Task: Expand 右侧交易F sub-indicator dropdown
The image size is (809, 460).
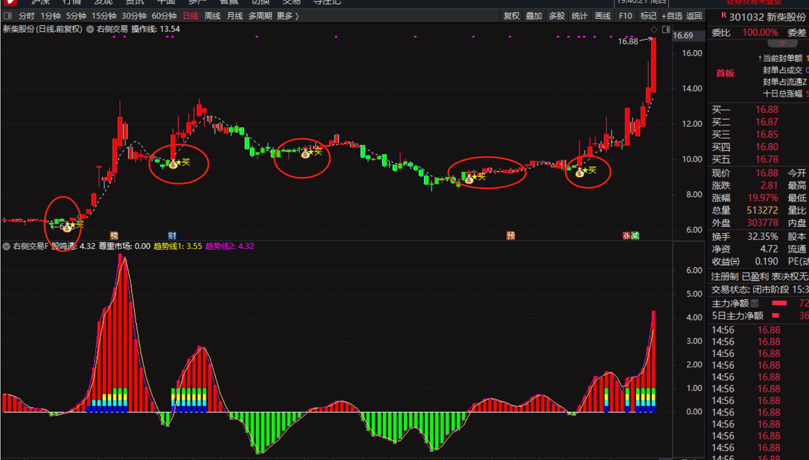Action: coord(6,246)
